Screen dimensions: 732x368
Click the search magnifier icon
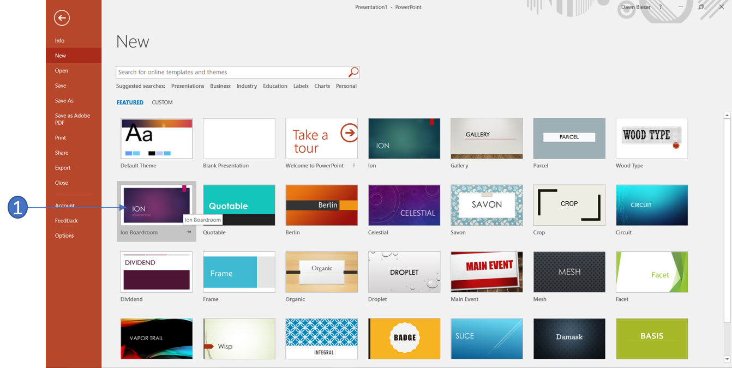click(353, 72)
